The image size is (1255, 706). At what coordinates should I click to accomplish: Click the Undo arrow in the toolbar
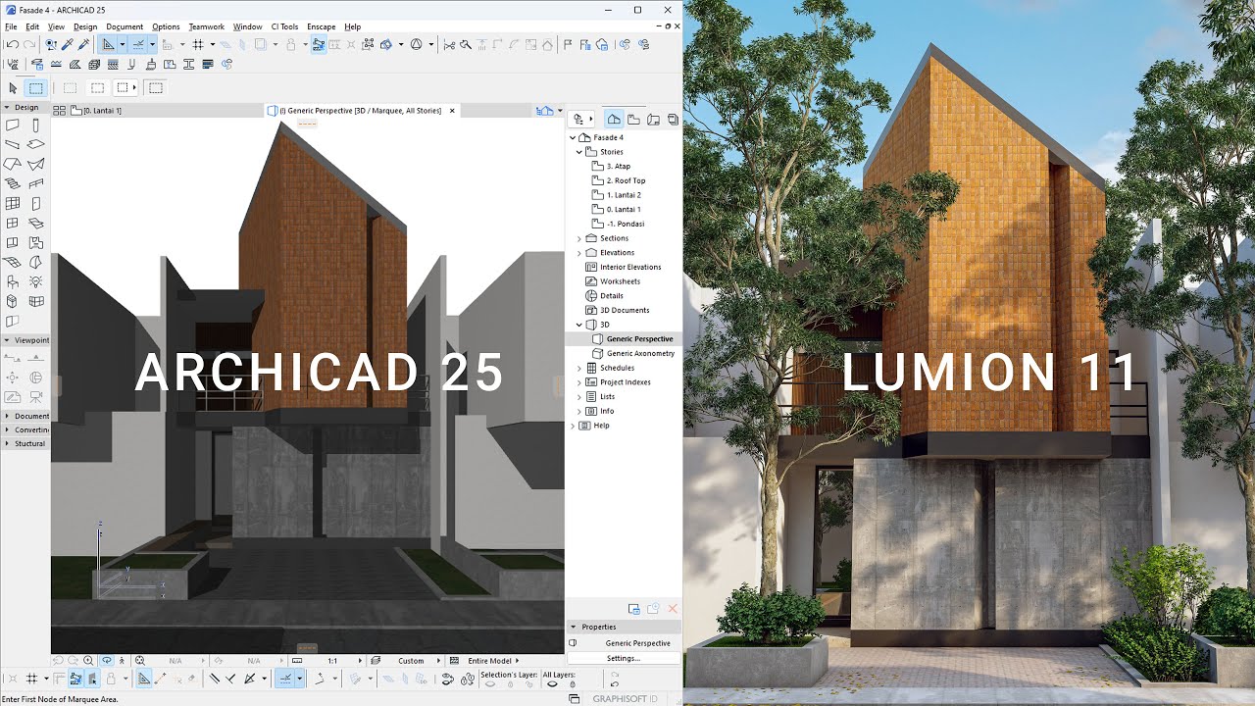12,44
